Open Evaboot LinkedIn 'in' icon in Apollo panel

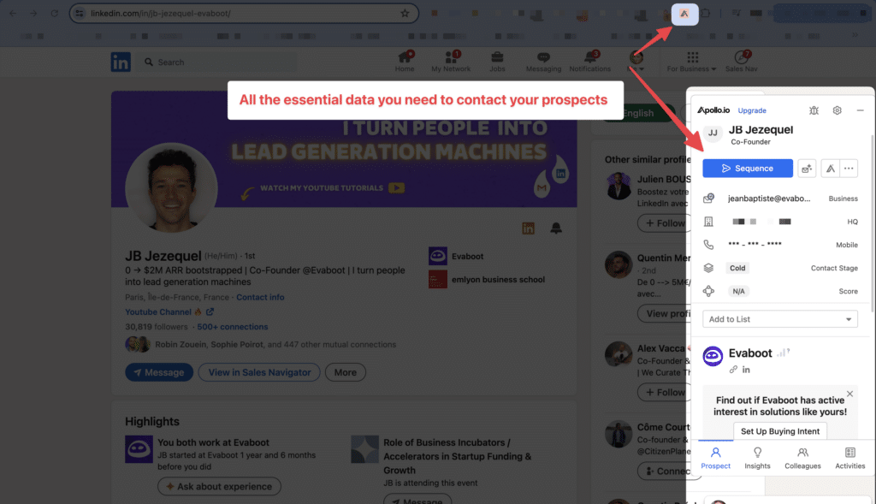[x=746, y=370]
